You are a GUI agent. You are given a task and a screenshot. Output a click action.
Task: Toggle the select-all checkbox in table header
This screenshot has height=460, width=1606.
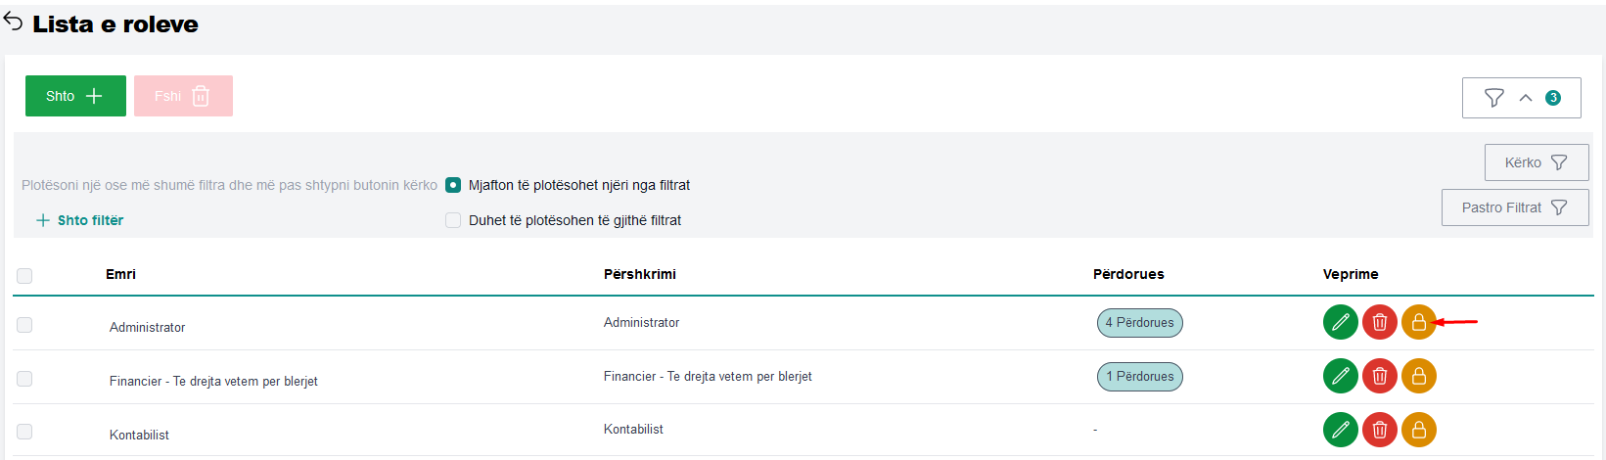pyautogui.click(x=24, y=276)
